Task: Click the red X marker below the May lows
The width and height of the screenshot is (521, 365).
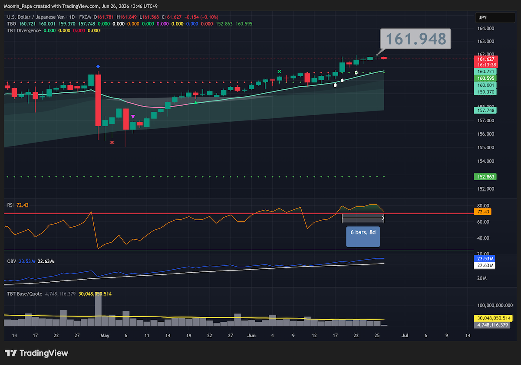Action: point(112,142)
